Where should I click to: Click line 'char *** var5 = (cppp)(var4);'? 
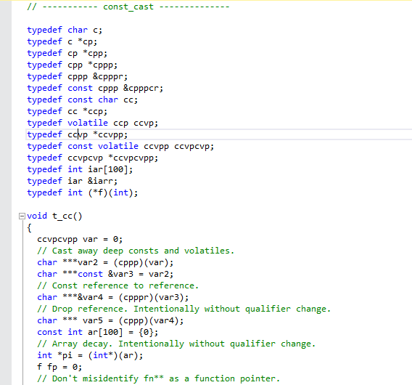tap(110, 320)
